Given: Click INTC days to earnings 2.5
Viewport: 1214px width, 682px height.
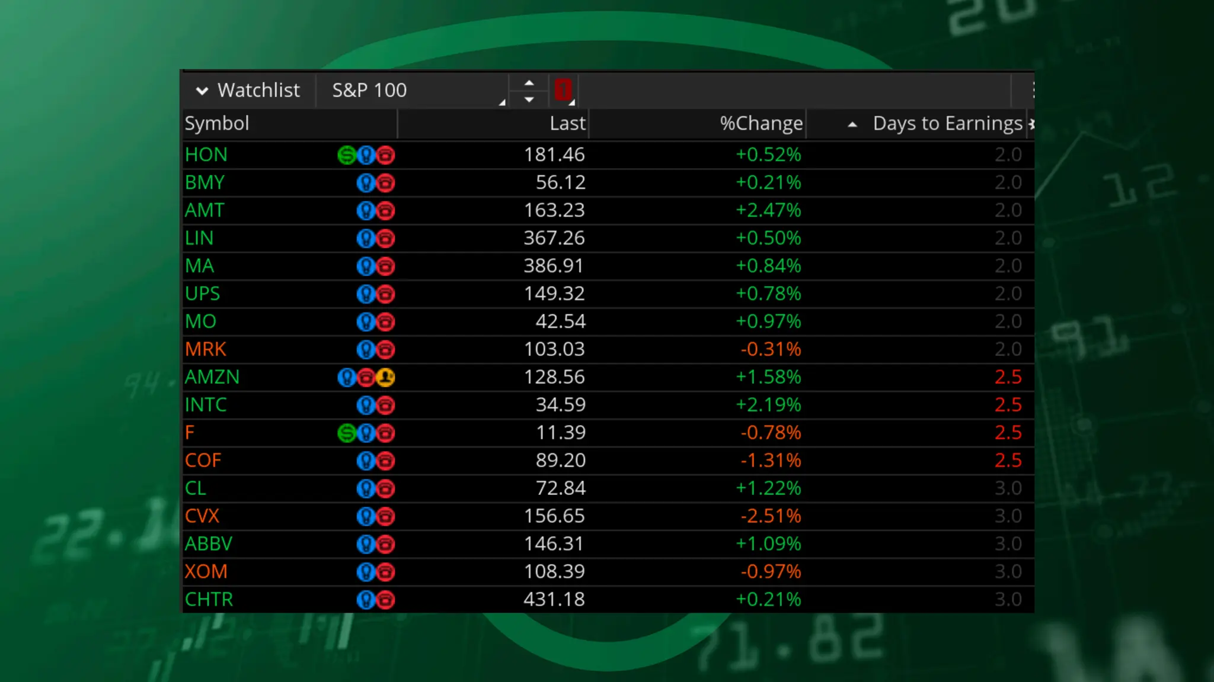Looking at the screenshot, I should coord(1008,405).
